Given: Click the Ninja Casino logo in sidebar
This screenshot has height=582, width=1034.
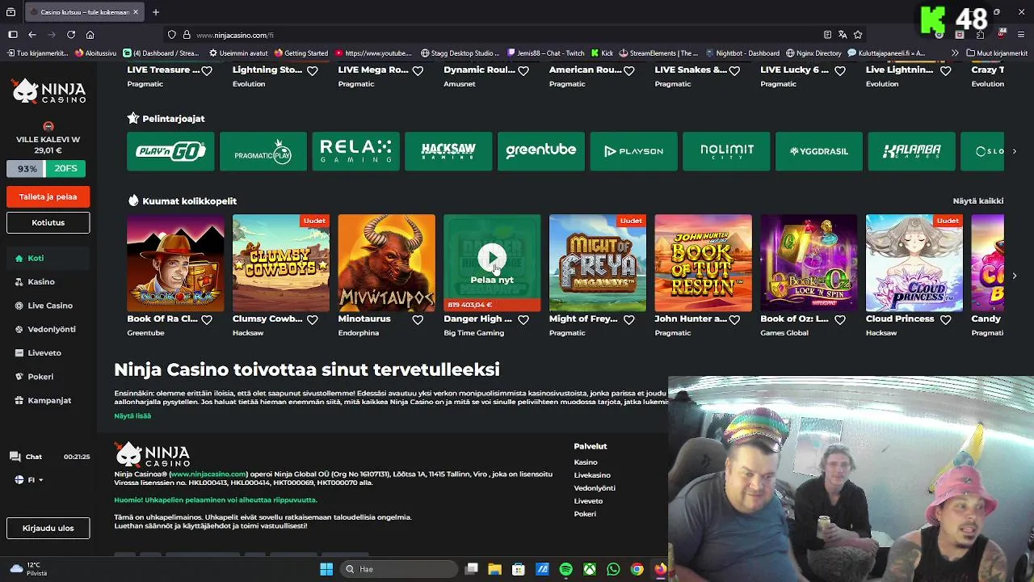Looking at the screenshot, I should (48, 91).
